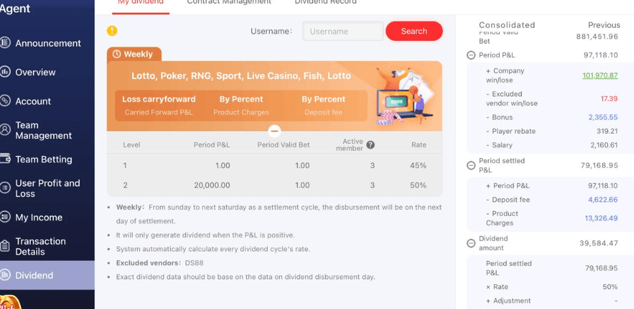Select the Weekly dividend cycle tag
Viewport: 634px width, 309px height.
coord(134,54)
